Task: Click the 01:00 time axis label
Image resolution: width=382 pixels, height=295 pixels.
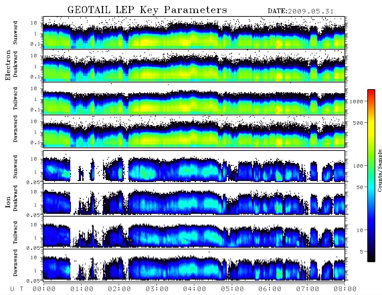Action: click(82, 289)
